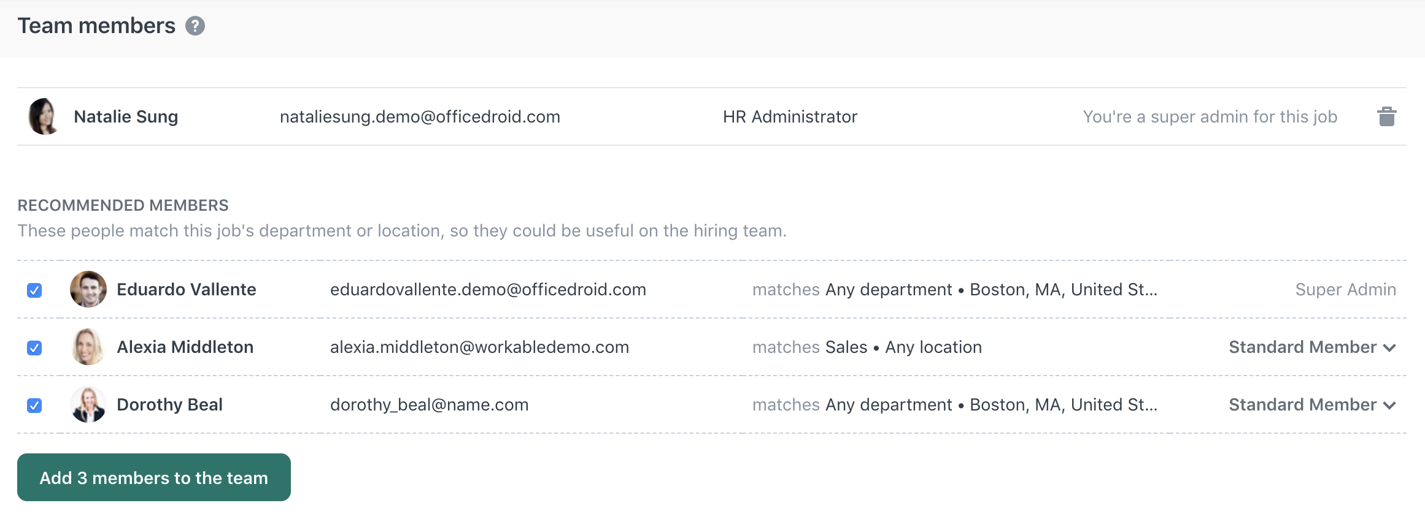Uncheck the Eduardo Vallente checkbox
Screen dimensions: 1425x522
(34, 290)
